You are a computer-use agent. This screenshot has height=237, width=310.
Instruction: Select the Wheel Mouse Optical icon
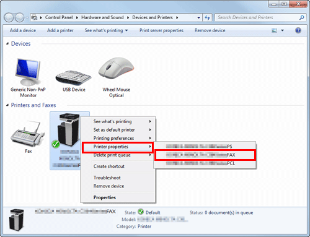pyautogui.click(x=117, y=68)
